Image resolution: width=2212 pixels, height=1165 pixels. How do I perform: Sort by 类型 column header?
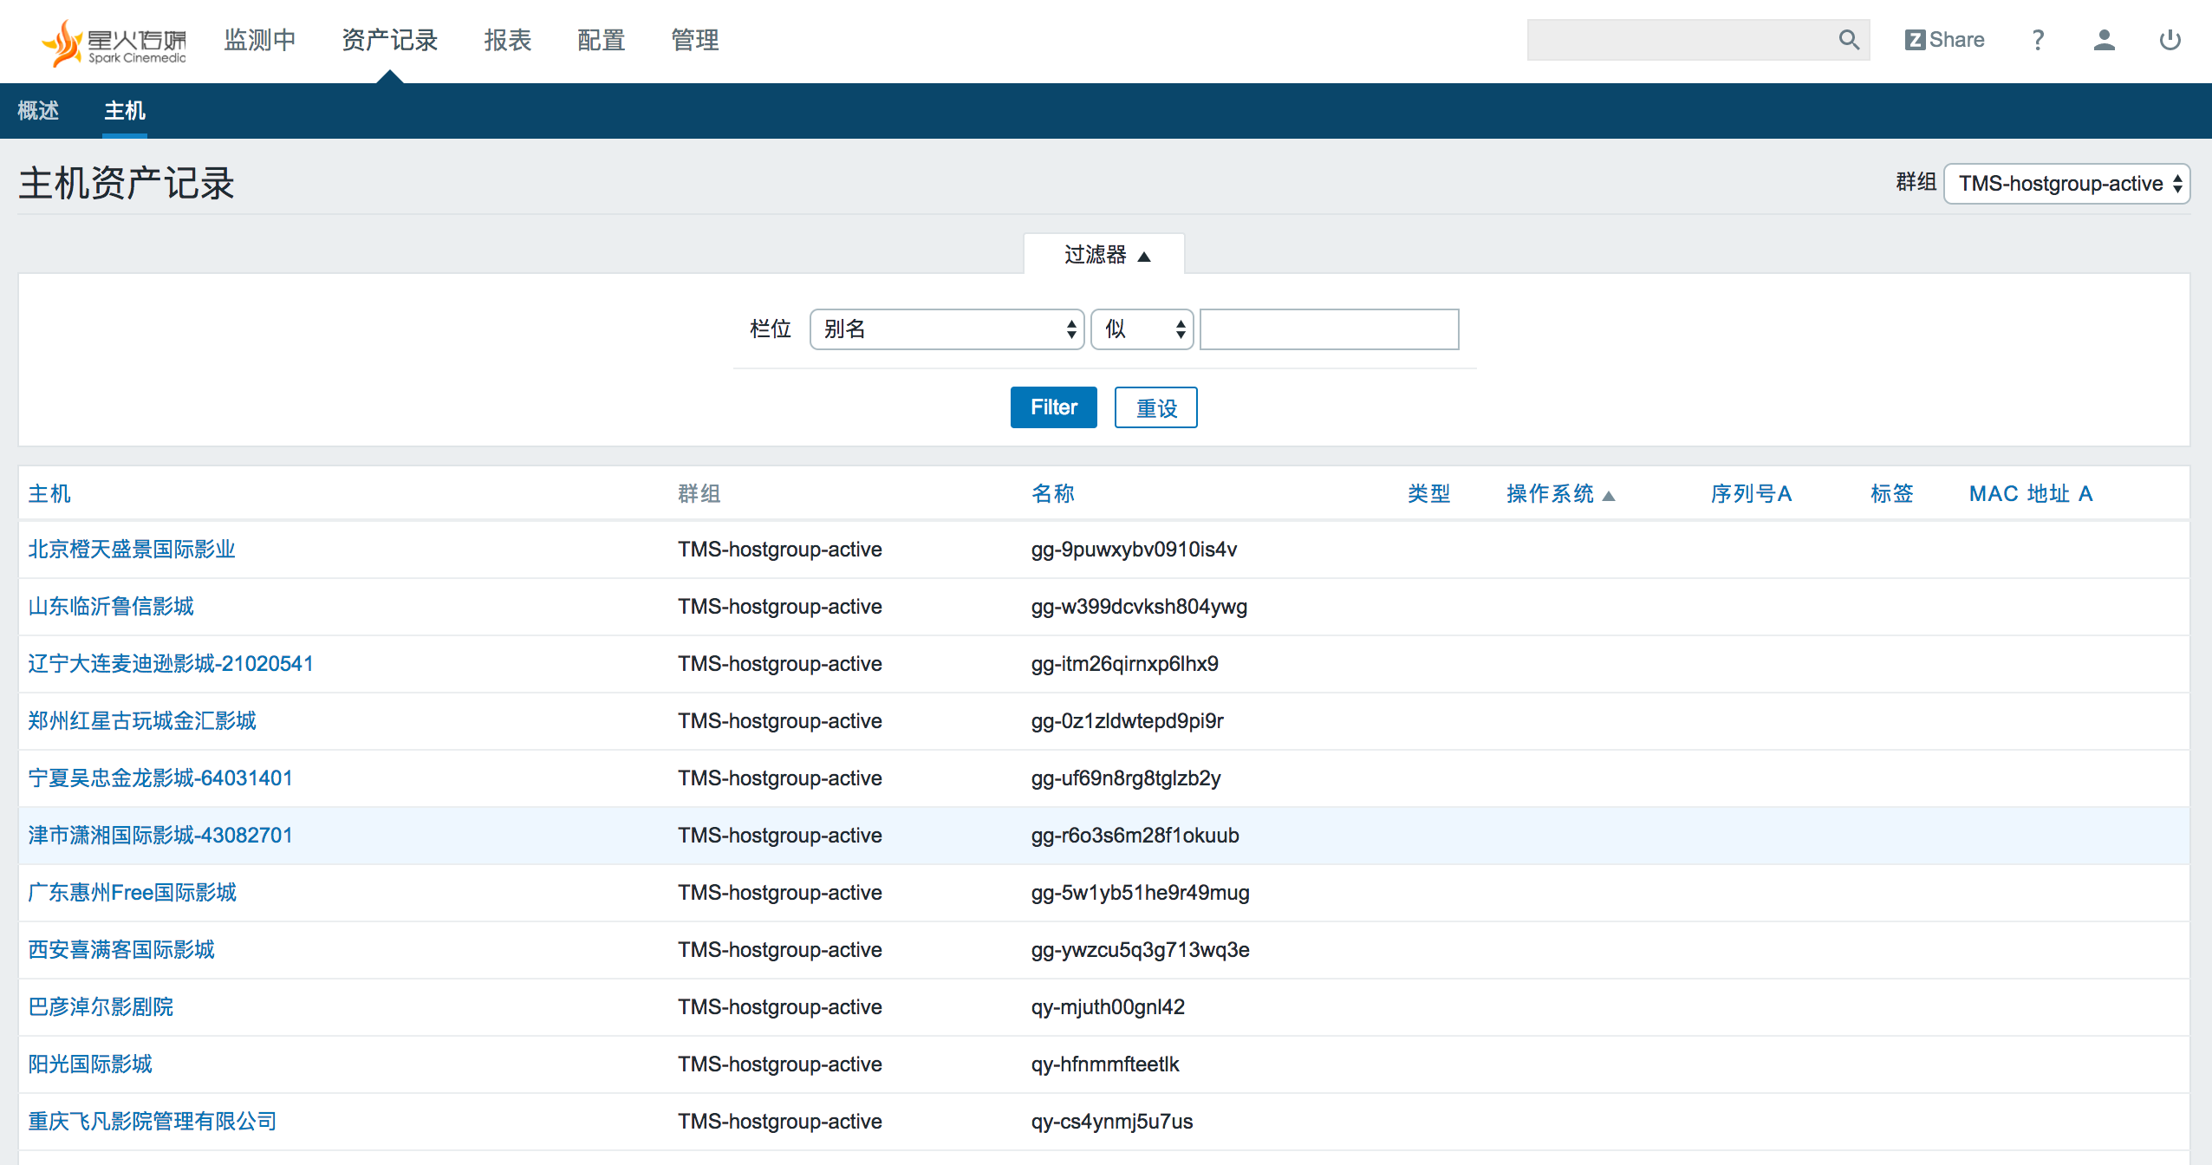tap(1428, 494)
